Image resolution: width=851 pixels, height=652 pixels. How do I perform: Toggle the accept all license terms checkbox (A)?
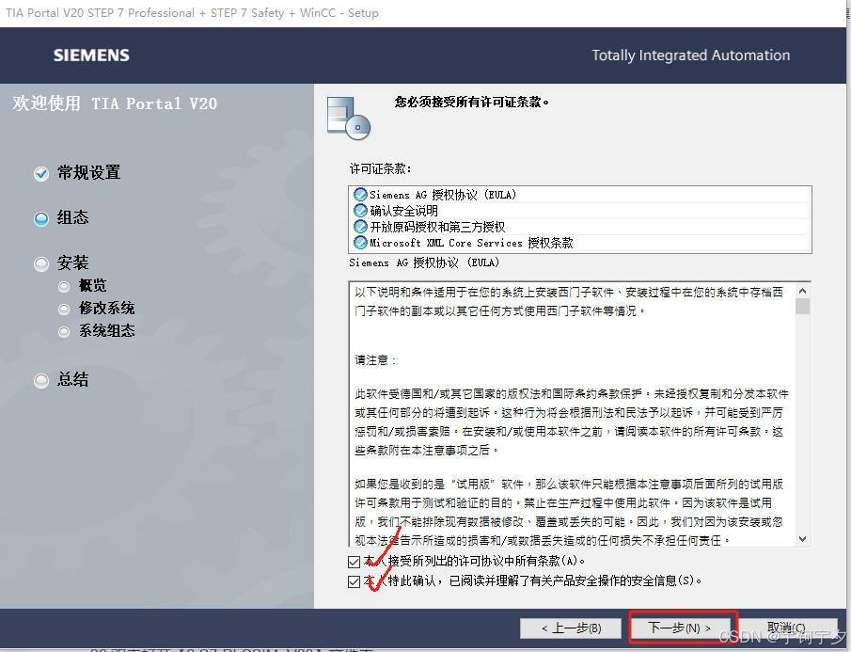354,562
